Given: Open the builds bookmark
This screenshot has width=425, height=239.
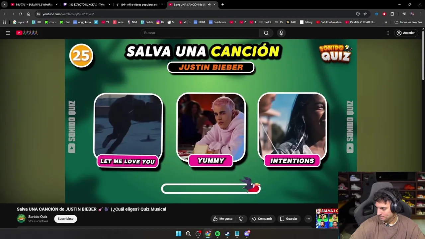Looking at the screenshot, I should 147,22.
